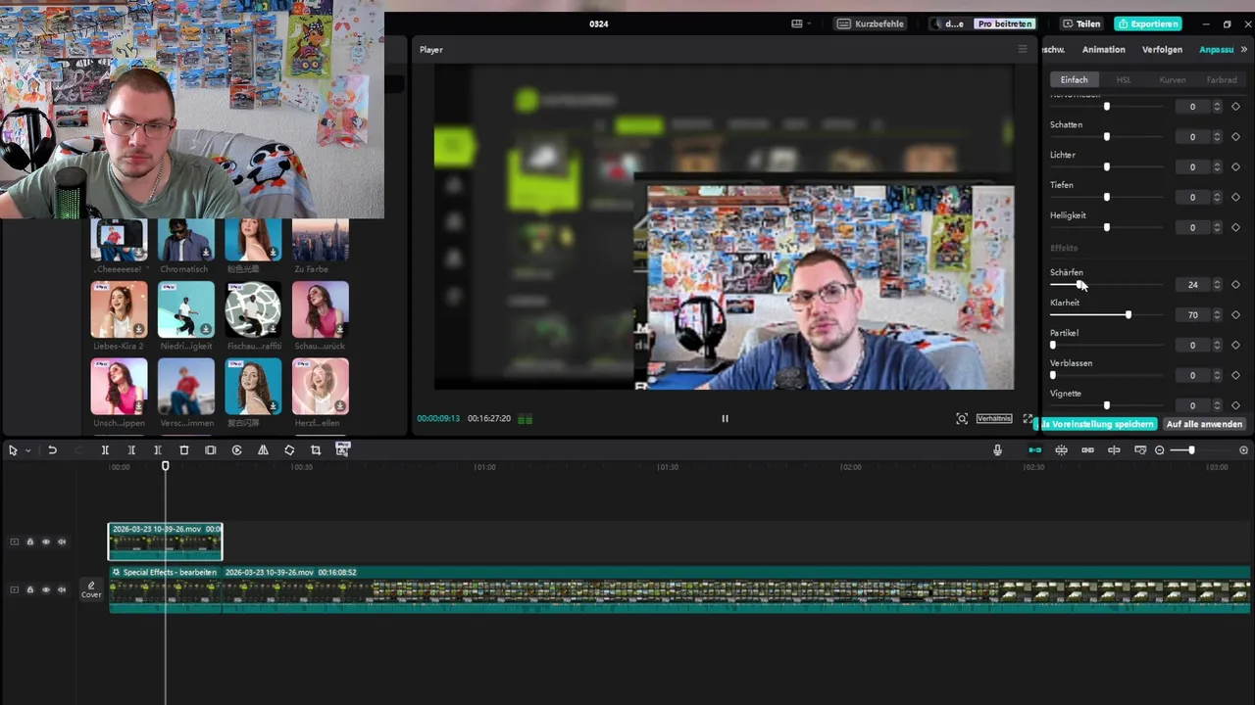Click the timeline zoom-out magnifier icon
Screen dimensions: 1255x705
click(x=1160, y=450)
